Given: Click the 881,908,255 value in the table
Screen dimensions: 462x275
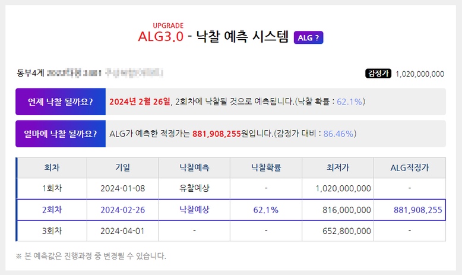Looking at the screenshot, I should point(417,210).
